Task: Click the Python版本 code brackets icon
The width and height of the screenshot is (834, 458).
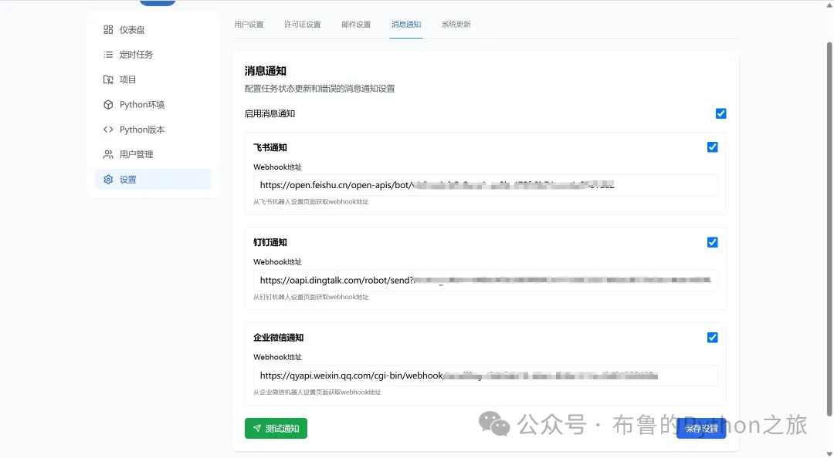Action: click(108, 130)
